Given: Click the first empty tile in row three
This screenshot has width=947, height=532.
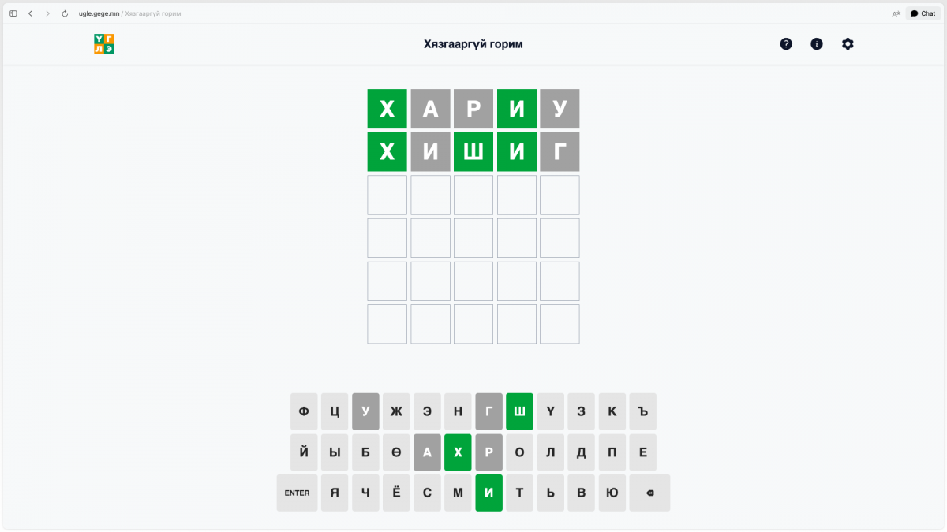Looking at the screenshot, I should 387,195.
